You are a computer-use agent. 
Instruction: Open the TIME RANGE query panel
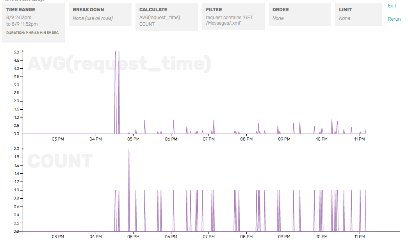21,9
